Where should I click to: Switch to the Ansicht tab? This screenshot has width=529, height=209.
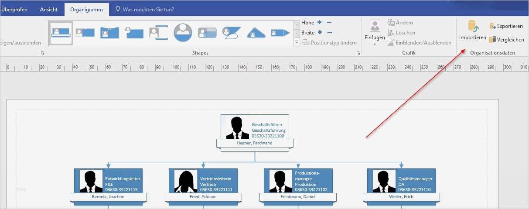(x=49, y=9)
